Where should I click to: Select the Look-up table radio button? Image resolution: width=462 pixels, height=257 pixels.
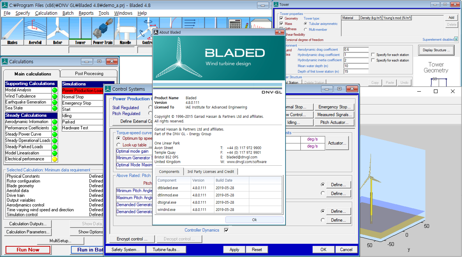coord(118,145)
